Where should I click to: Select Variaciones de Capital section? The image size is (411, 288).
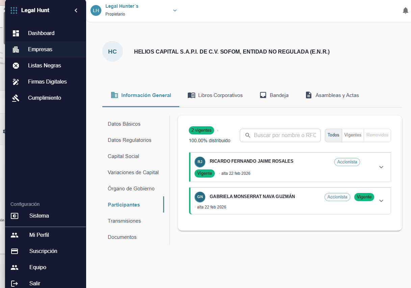coord(133,172)
